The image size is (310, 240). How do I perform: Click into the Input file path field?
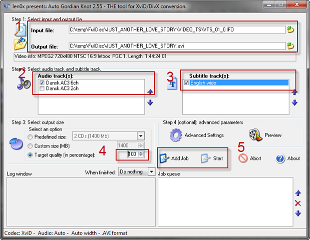tap(177, 29)
